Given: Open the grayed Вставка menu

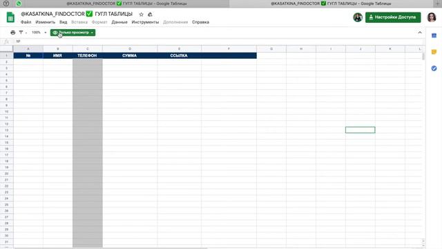Looking at the screenshot, I should (79, 22).
